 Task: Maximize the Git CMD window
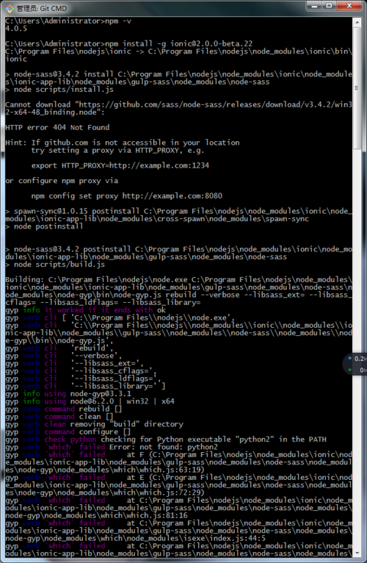coord(330,6)
